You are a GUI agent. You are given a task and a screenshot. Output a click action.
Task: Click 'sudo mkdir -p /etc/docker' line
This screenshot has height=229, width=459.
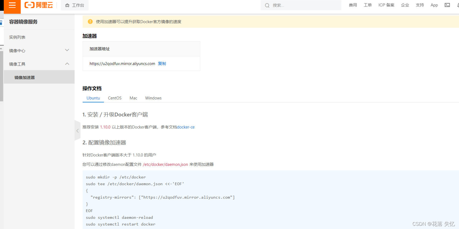[116, 177]
